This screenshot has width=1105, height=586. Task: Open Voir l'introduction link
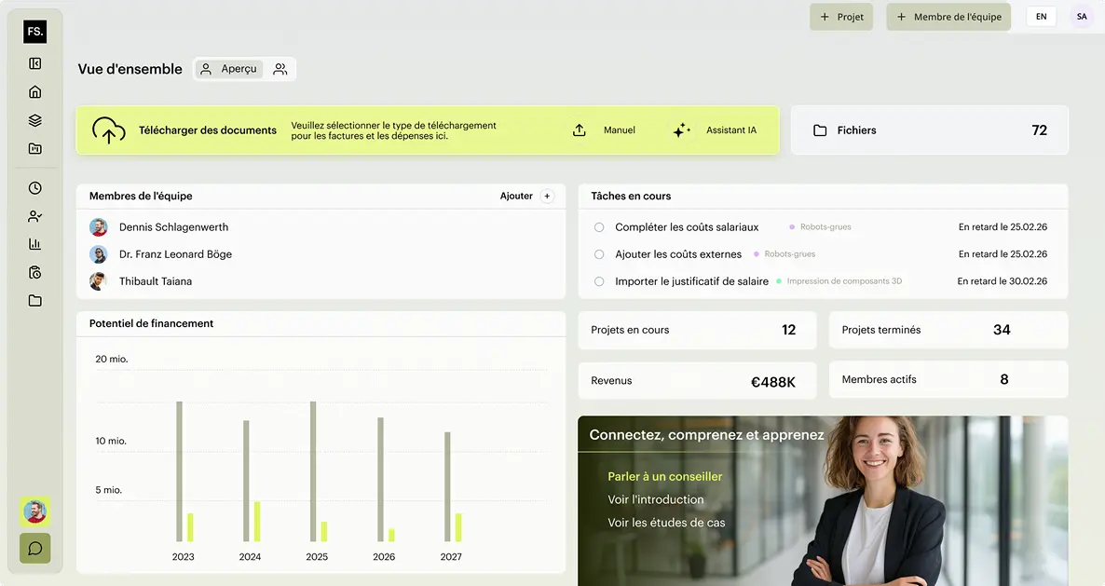(x=656, y=499)
